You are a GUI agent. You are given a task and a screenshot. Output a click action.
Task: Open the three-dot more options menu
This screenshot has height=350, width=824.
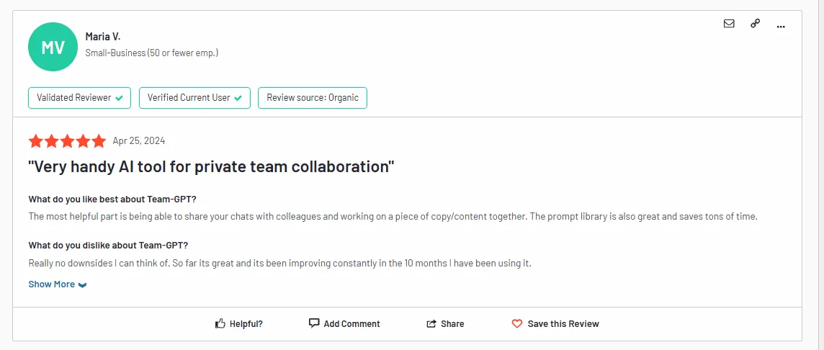[x=781, y=26]
